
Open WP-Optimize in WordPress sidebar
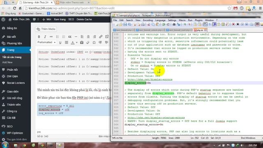point(15,133)
